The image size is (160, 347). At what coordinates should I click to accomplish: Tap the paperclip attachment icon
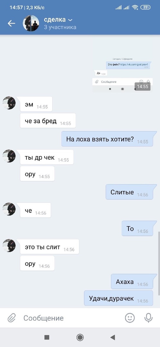[x=12, y=318]
